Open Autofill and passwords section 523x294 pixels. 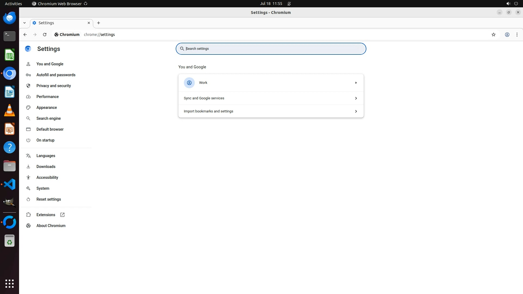56,75
